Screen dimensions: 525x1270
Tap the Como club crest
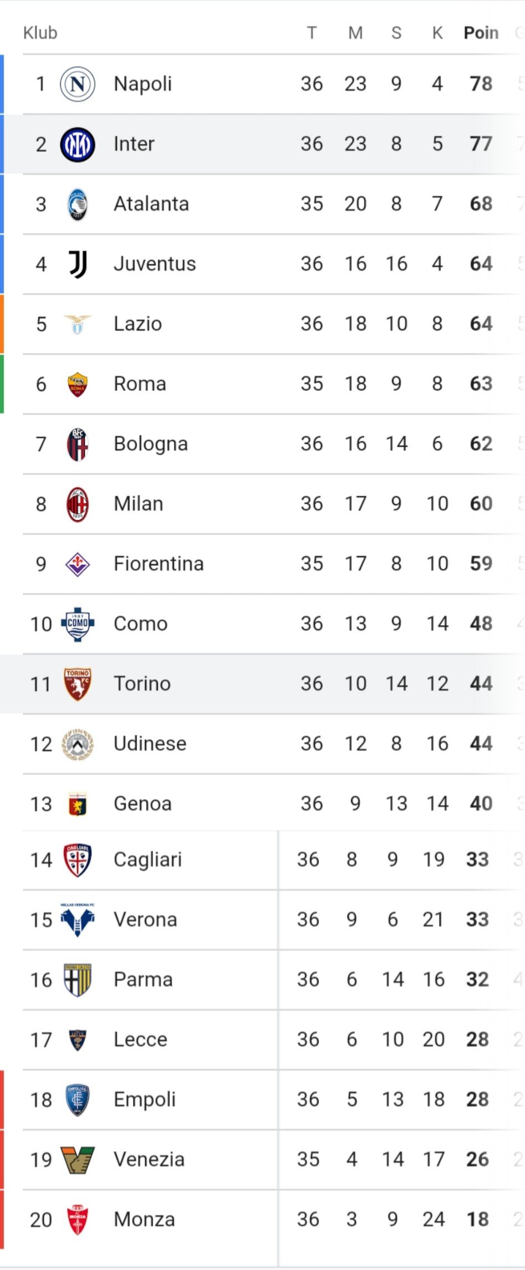[x=78, y=624]
